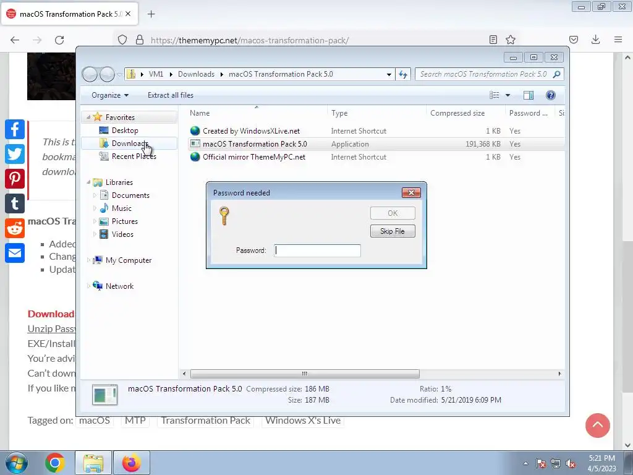Open a new Firefox tab

(x=151, y=14)
